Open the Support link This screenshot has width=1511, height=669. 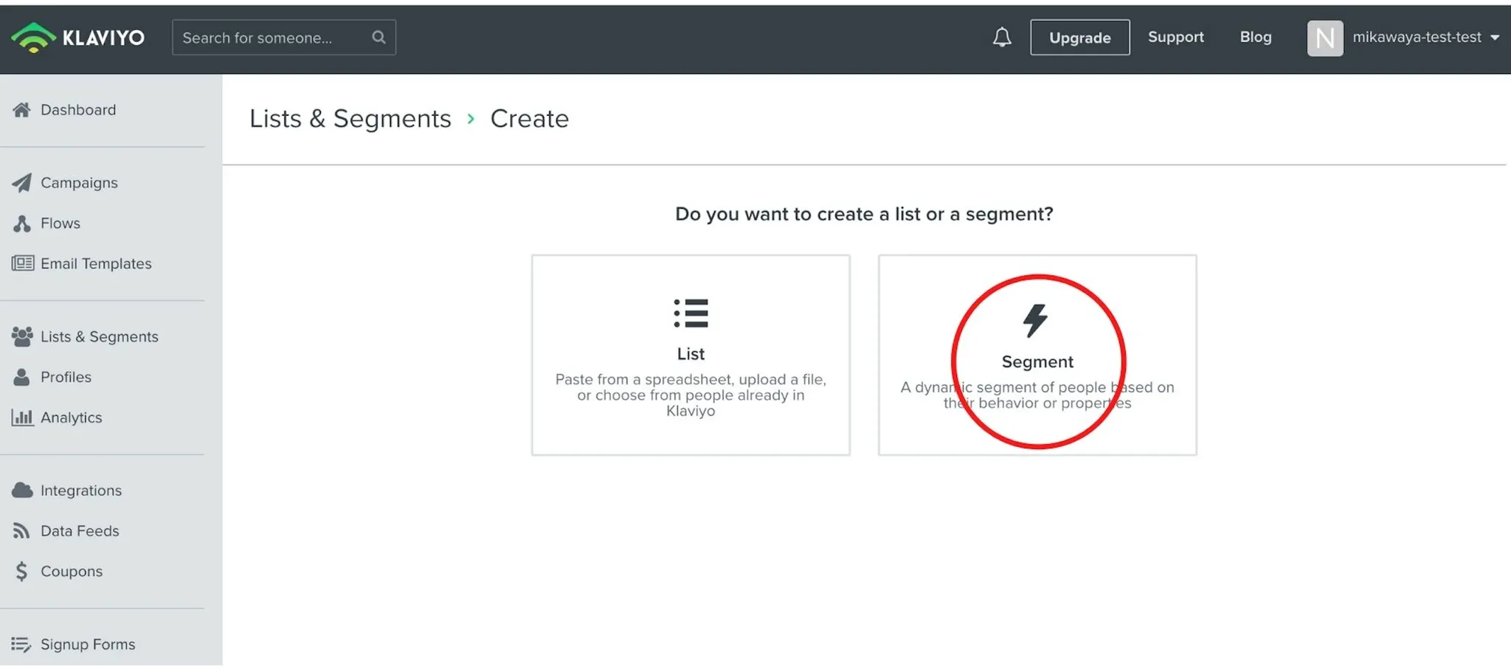tap(1175, 37)
